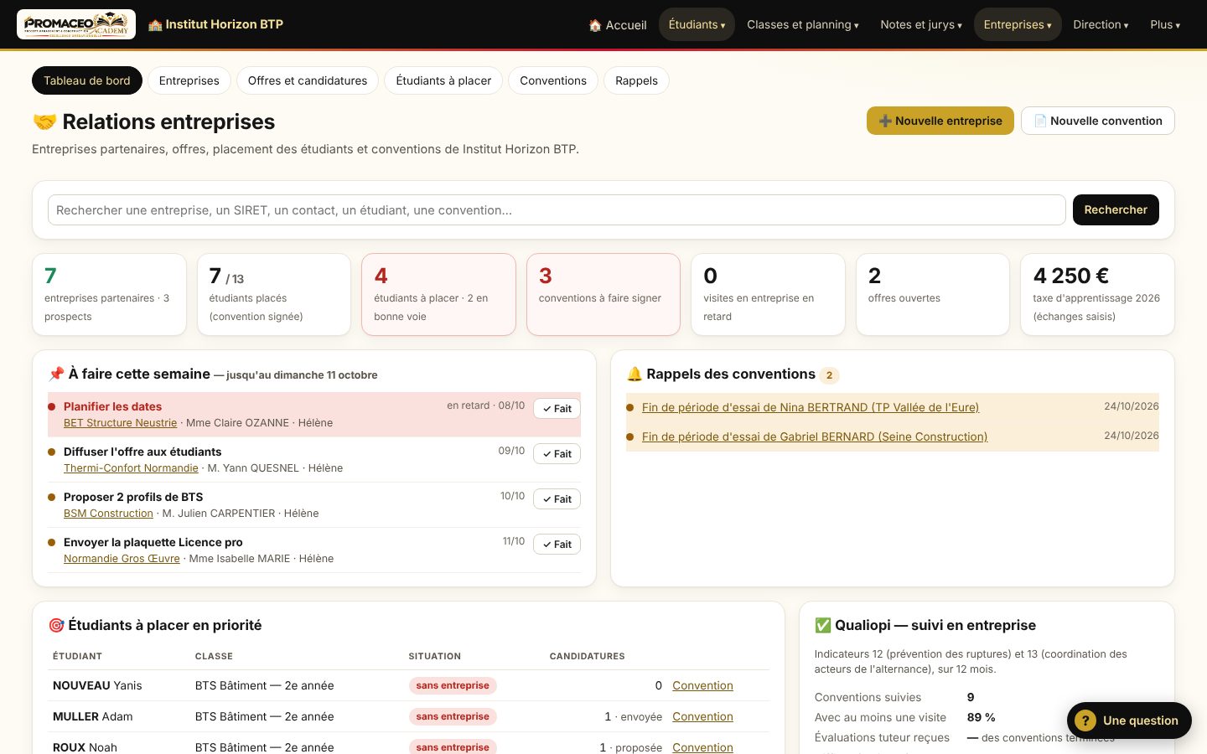Mark 'Envoyer la plaquette Licence pro' as Fait
Viewport: 1207px width, 754px height.
click(557, 545)
